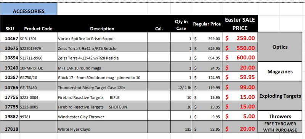Click the $59.95 sale price cell

tap(240, 77)
